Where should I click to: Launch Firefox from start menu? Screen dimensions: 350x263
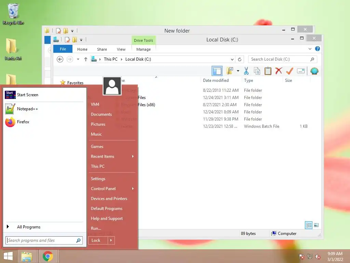pyautogui.click(x=44, y=122)
